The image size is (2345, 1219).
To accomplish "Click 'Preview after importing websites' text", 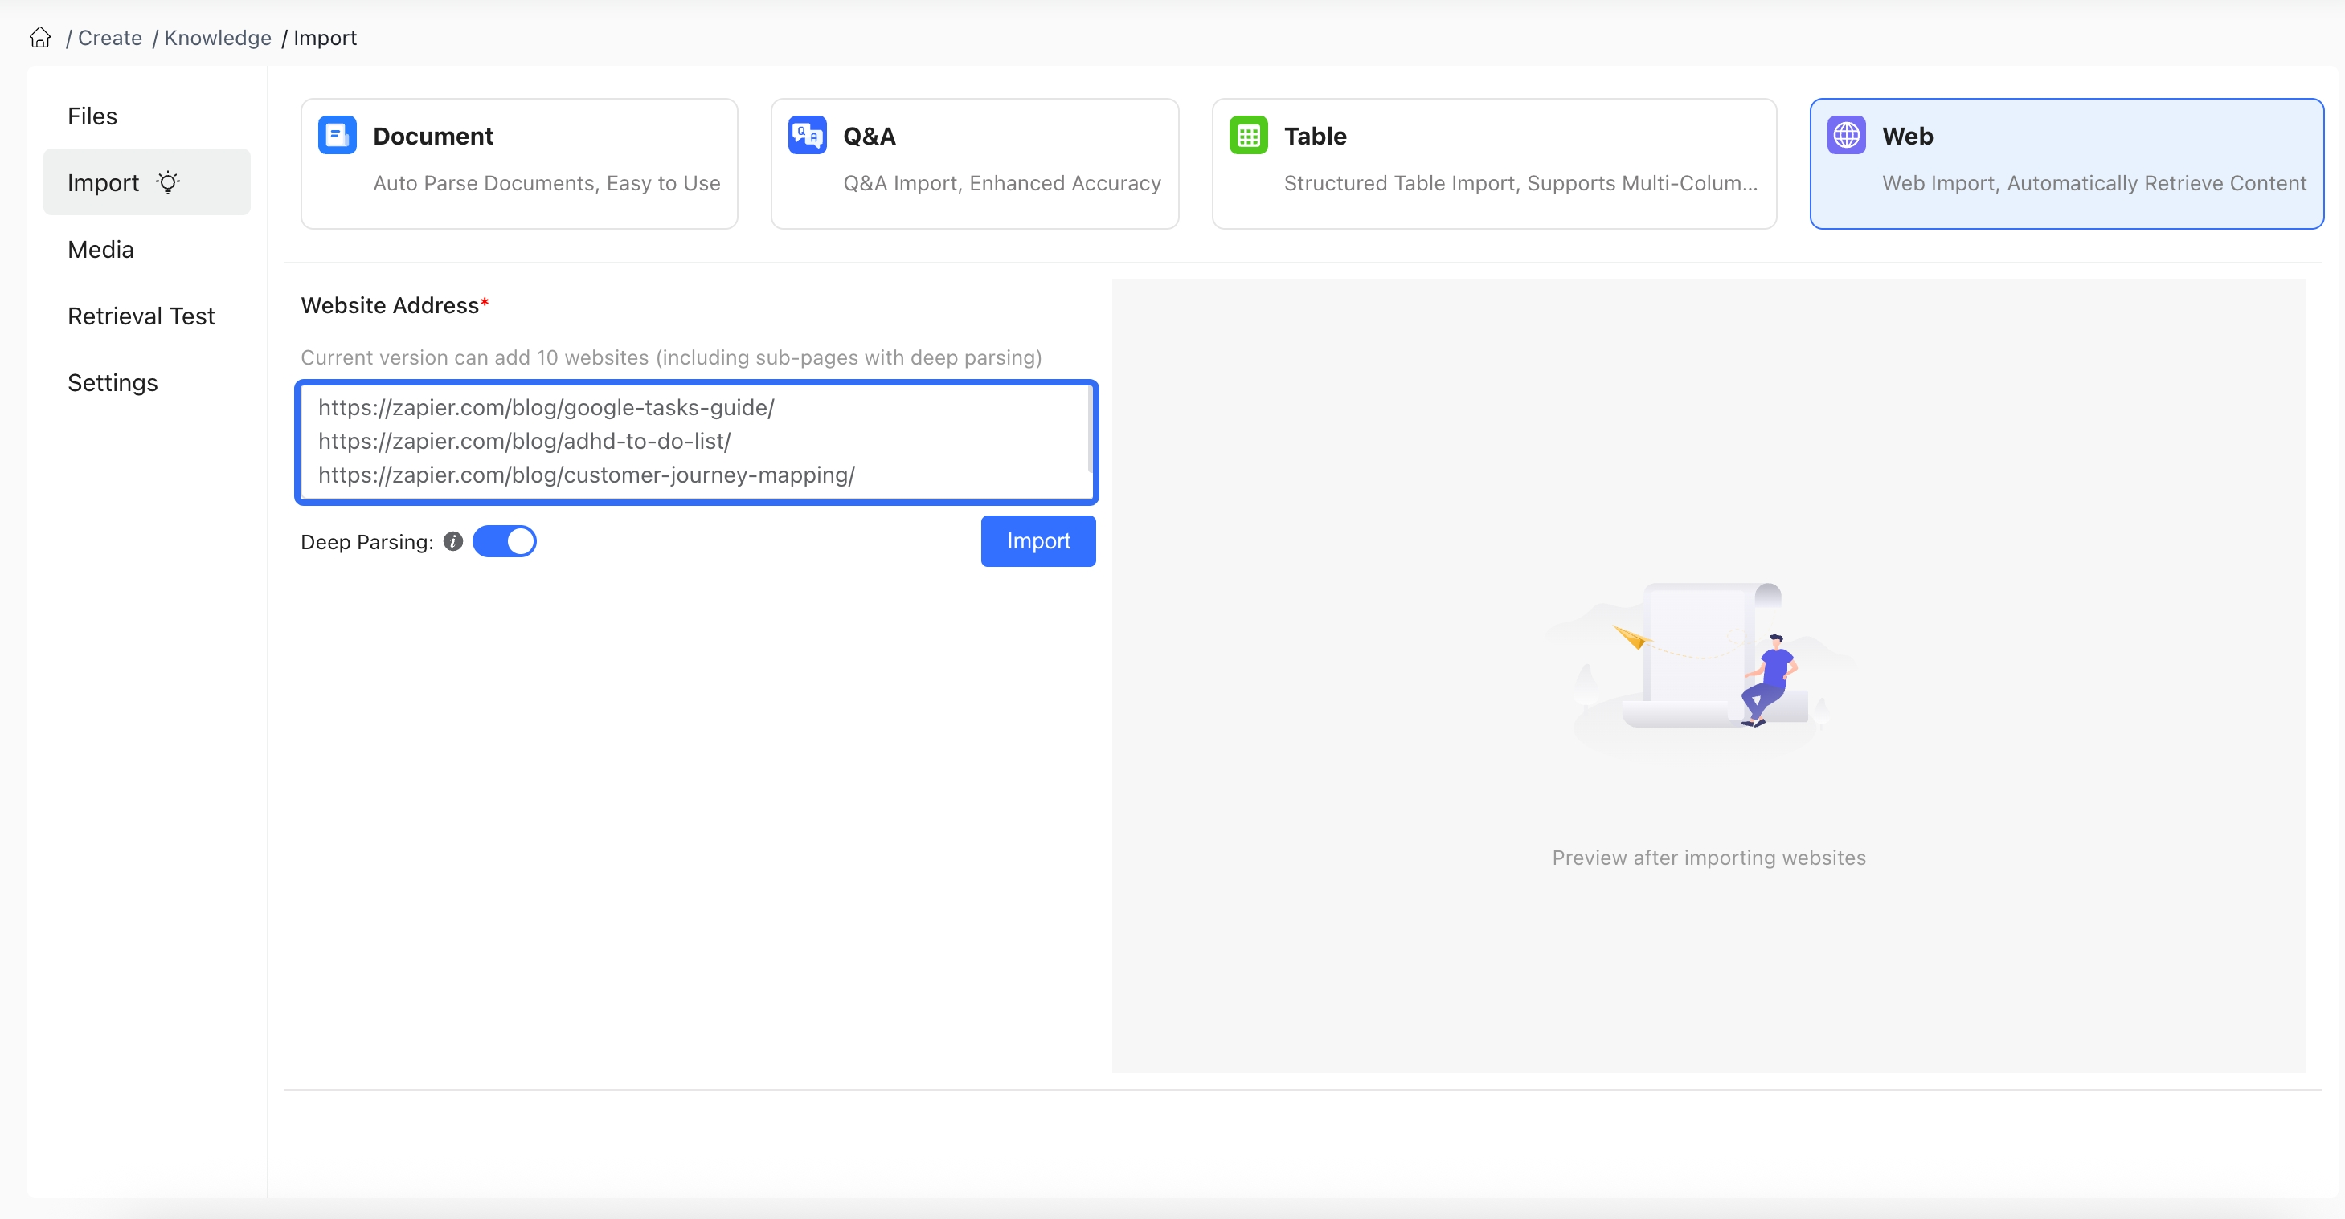I will [x=1709, y=858].
